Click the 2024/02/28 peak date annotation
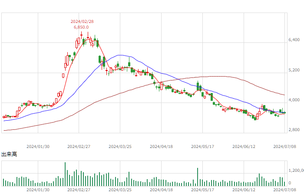Viewport: 304px width, 196px height. coord(82,22)
